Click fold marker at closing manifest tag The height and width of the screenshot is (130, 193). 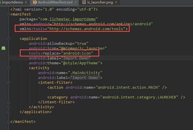point(9,122)
